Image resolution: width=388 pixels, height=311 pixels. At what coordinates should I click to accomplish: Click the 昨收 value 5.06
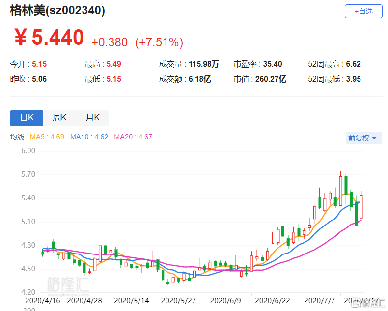(39, 79)
